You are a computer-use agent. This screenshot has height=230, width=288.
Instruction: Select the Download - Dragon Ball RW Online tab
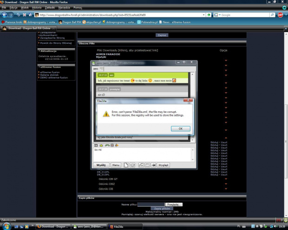(28, 28)
